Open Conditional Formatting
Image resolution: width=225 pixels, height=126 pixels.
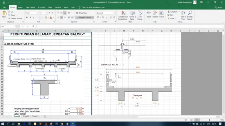pyautogui.click(x=123, y=15)
